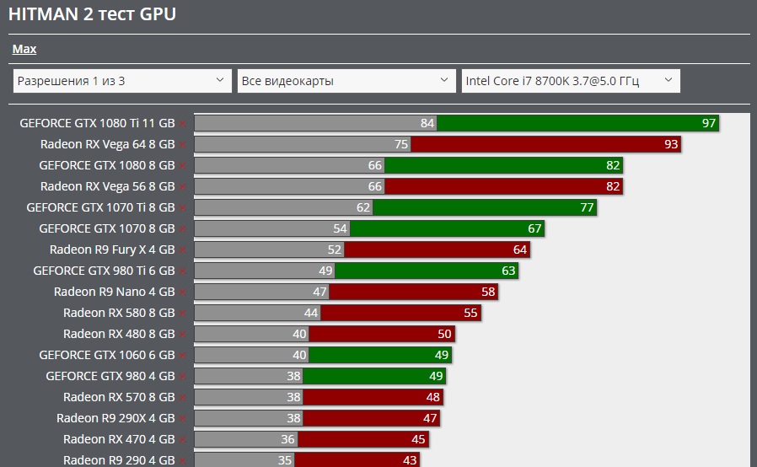Viewport: 757px width, 467px height.
Task: Click the green 77 fps bar of GTX 1070 Ti
Action: click(485, 207)
